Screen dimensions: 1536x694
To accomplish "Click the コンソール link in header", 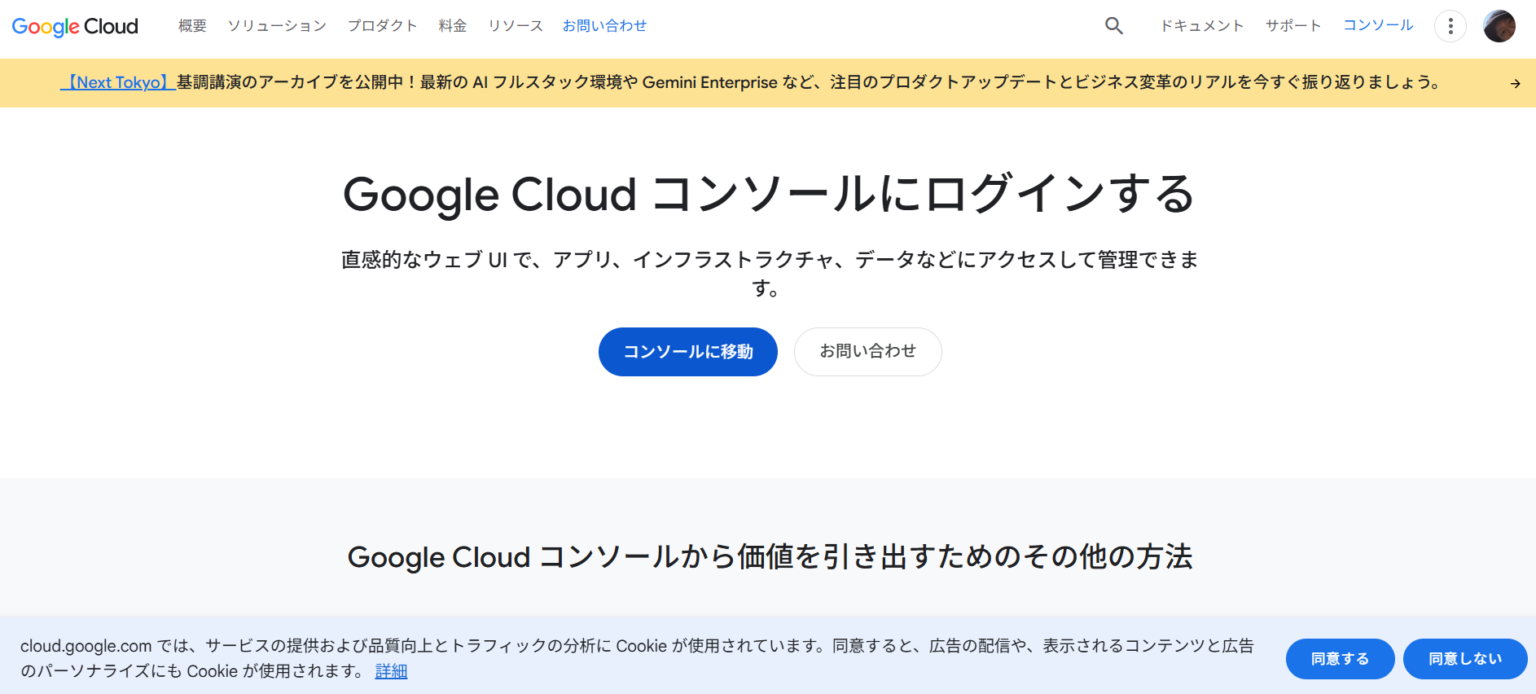I will [1378, 25].
